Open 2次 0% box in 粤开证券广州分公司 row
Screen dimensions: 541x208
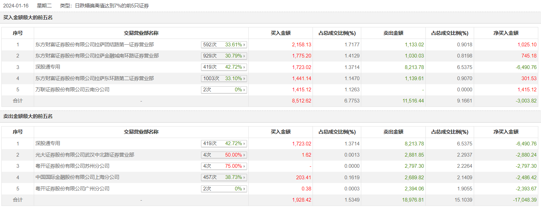click(x=224, y=189)
